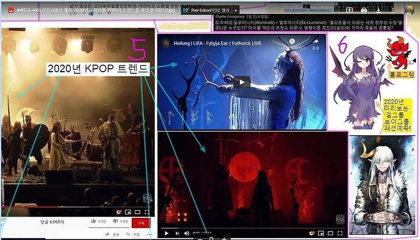Open settings gear in red stage player
This screenshot has width=420, height=240.
click(x=311, y=234)
